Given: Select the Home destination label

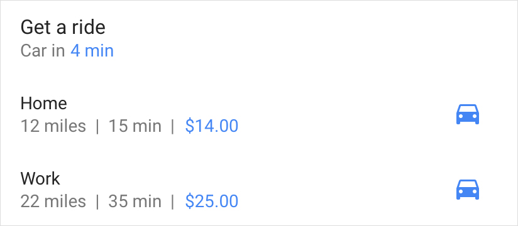Looking at the screenshot, I should click(43, 103).
